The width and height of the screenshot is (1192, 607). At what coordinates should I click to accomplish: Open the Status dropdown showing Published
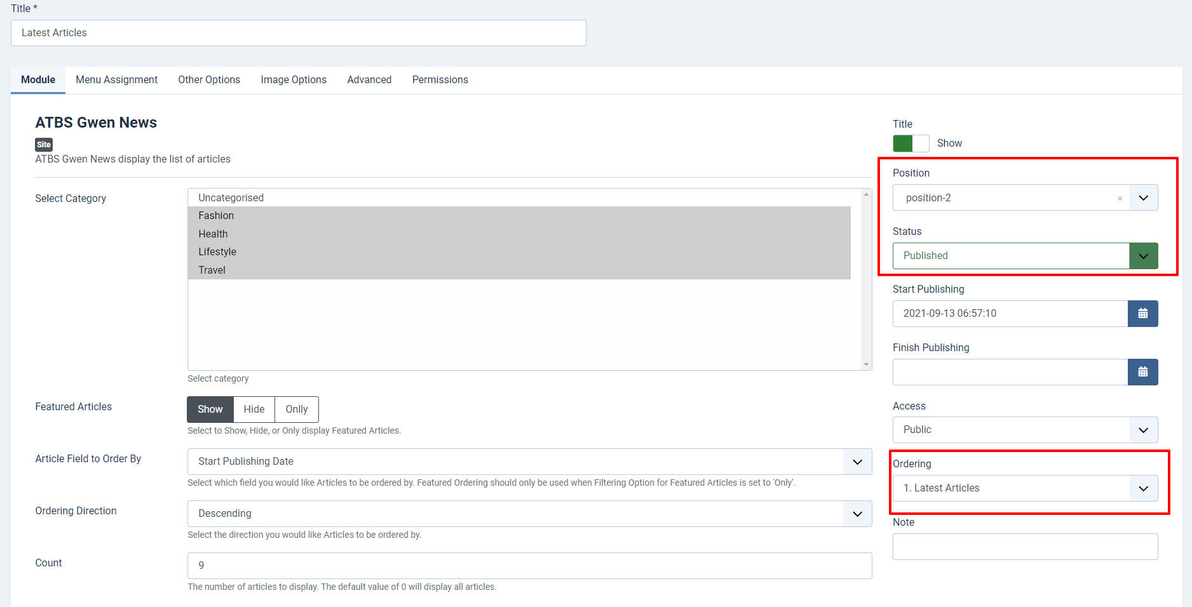tap(1025, 256)
